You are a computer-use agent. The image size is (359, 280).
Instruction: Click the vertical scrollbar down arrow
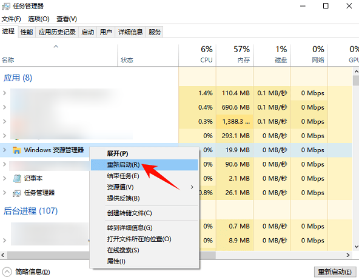click(x=356, y=247)
